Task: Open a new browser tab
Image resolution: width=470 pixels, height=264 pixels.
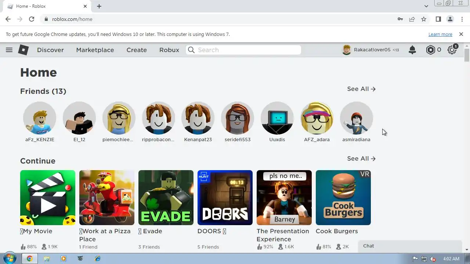Action: tap(99, 6)
